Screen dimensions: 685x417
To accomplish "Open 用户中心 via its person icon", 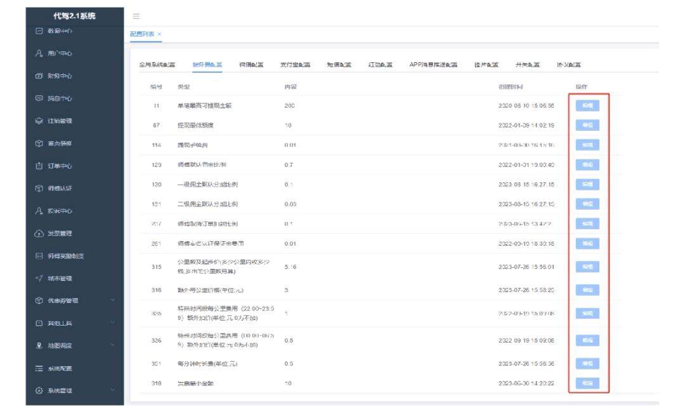I will tap(39, 53).
